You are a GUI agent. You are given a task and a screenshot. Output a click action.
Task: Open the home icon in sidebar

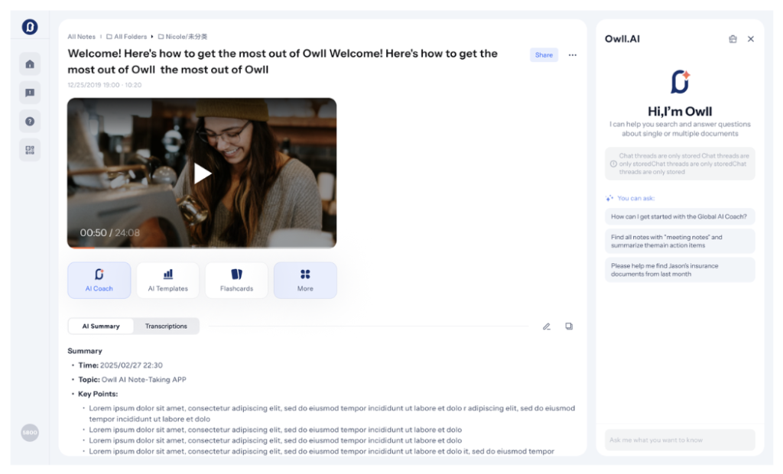[x=30, y=64]
